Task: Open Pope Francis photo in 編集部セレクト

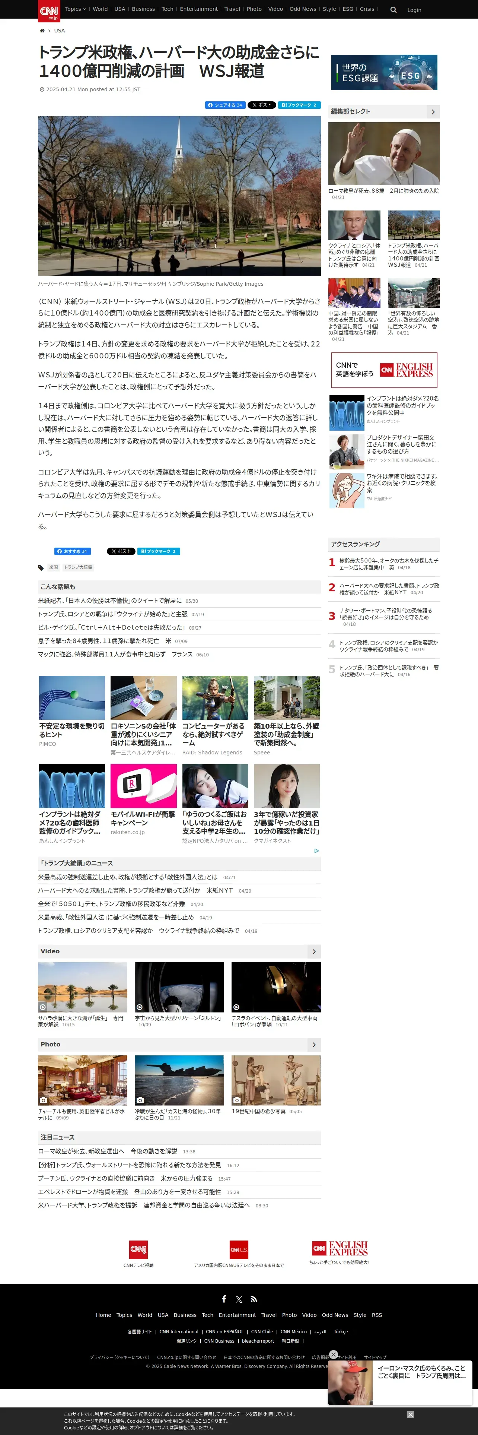Action: [x=384, y=154]
